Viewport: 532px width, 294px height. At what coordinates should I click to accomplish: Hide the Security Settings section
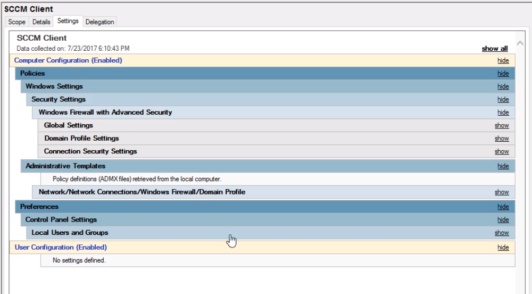click(503, 99)
